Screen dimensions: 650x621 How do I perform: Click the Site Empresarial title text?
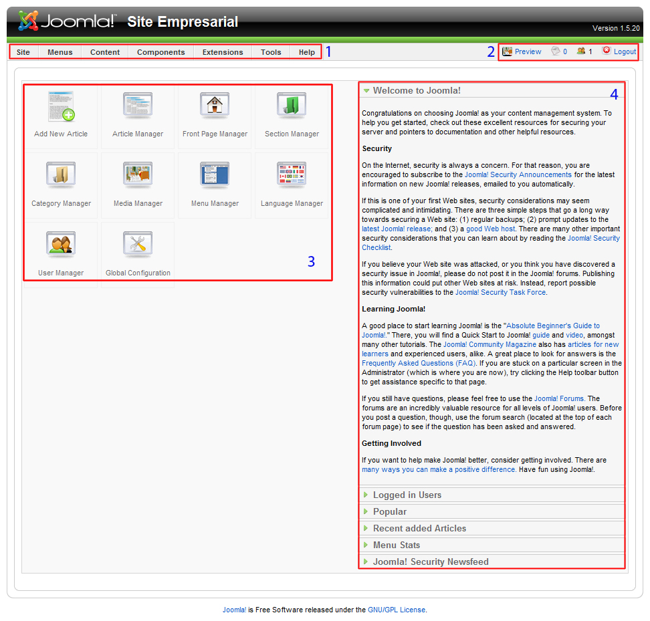click(183, 21)
